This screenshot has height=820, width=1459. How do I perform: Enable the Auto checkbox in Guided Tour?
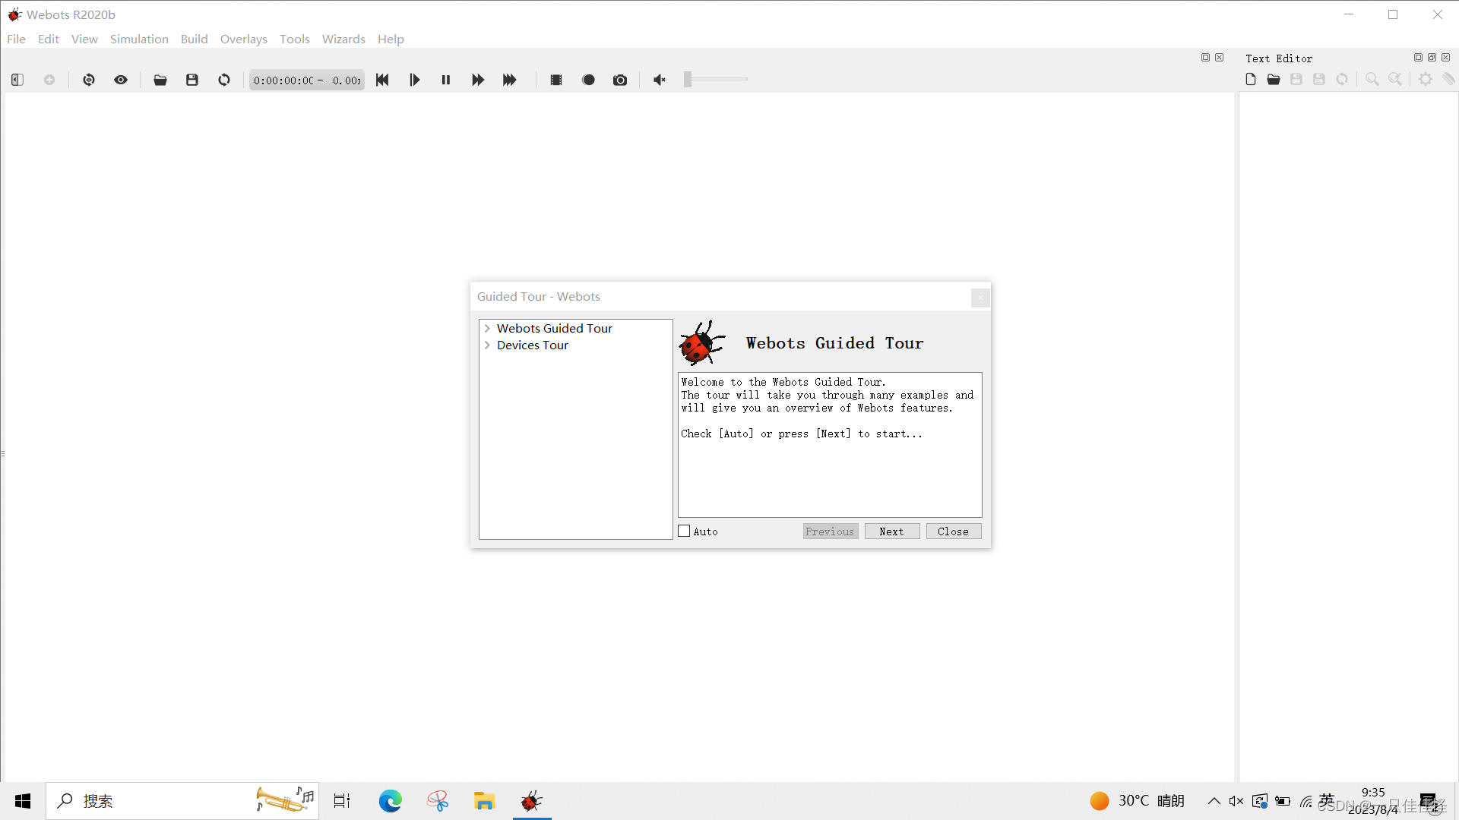click(685, 531)
